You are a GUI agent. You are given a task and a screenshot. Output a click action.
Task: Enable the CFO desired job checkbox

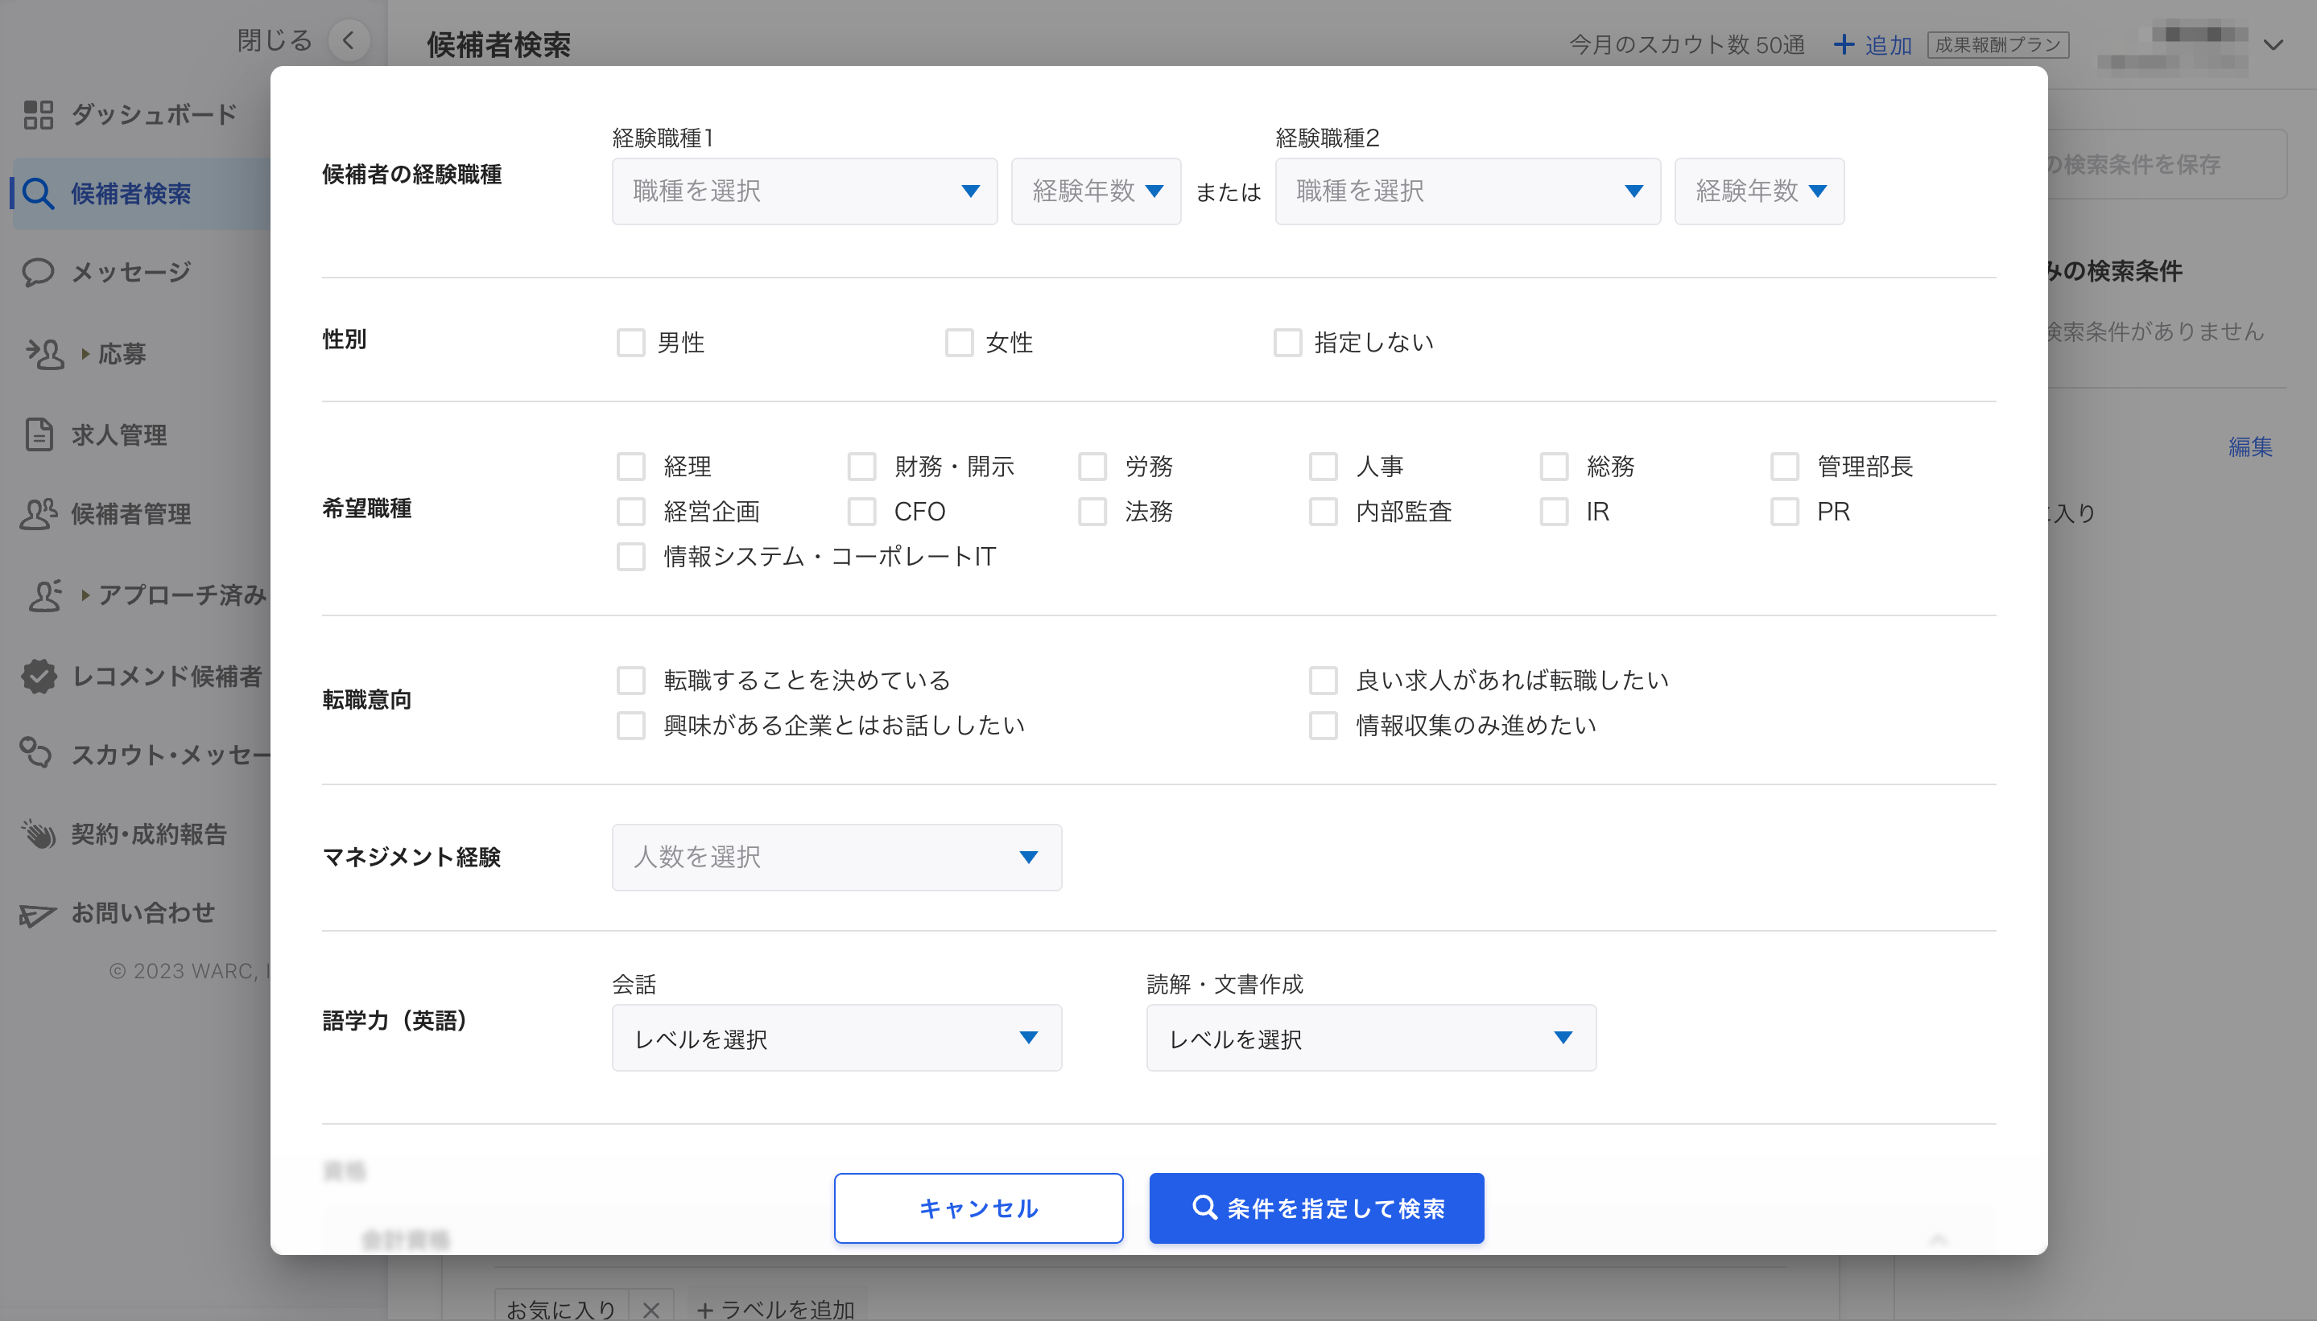pos(861,512)
